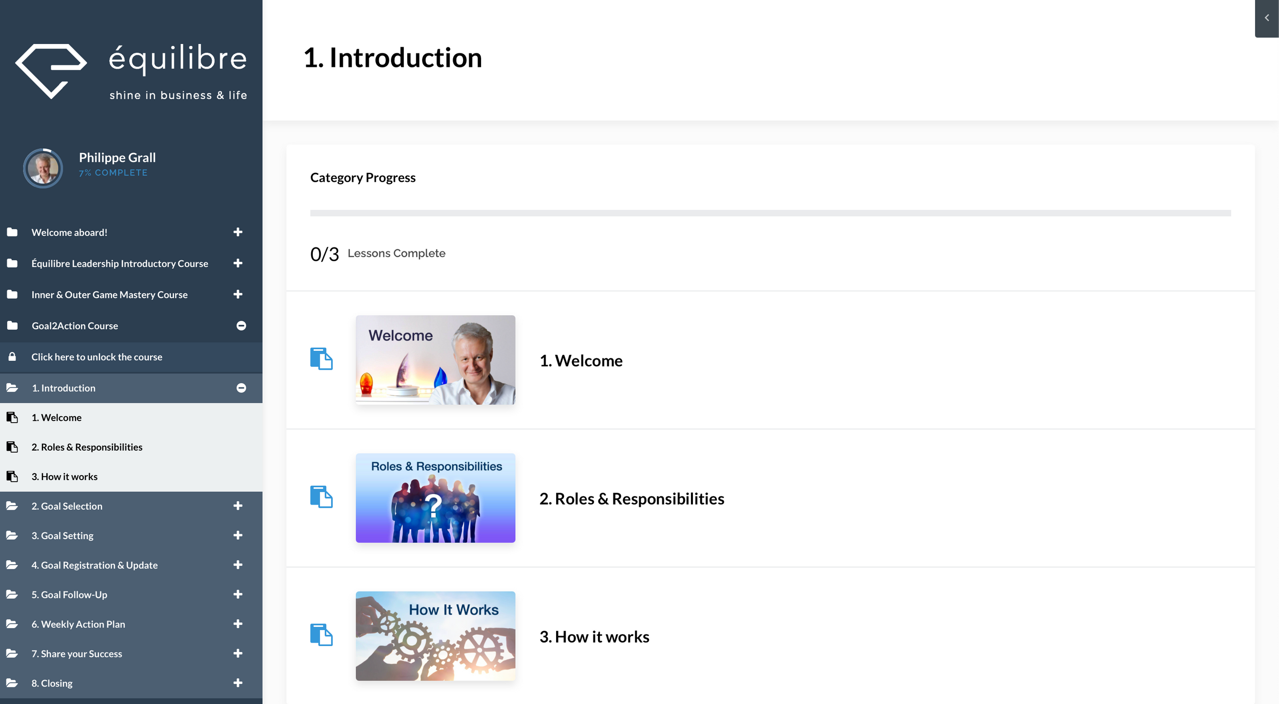Click document icon beside Roles & Responsibilities row
Screen dimensions: 1279x704
click(x=321, y=497)
